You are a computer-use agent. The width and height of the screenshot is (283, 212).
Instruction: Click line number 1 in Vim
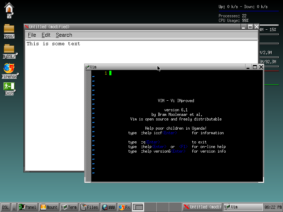tap(106, 73)
